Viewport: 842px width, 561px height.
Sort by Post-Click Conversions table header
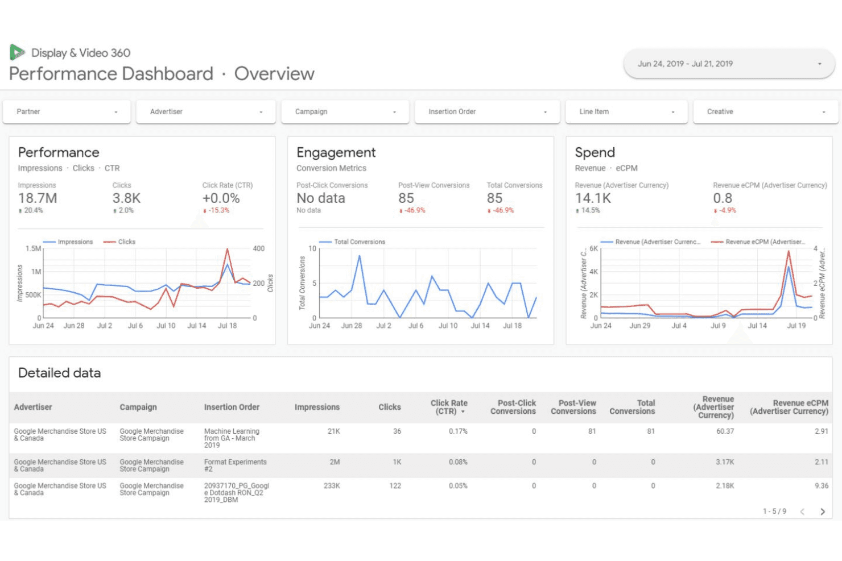click(513, 407)
